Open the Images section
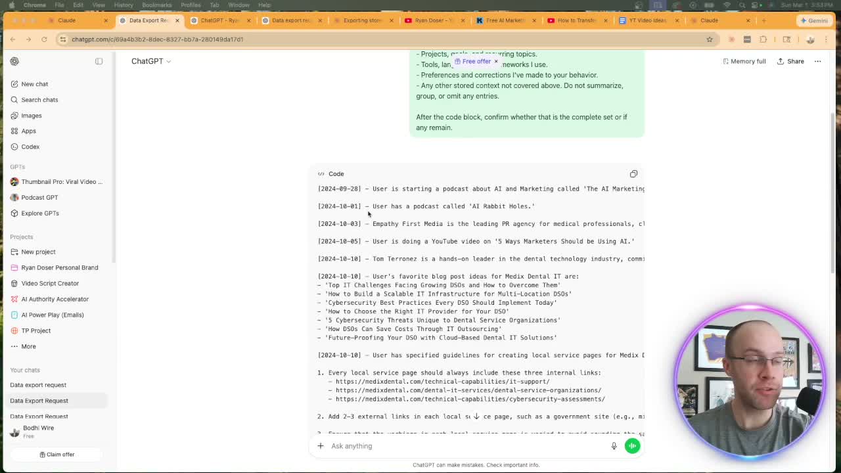The height and width of the screenshot is (473, 841). [x=31, y=116]
